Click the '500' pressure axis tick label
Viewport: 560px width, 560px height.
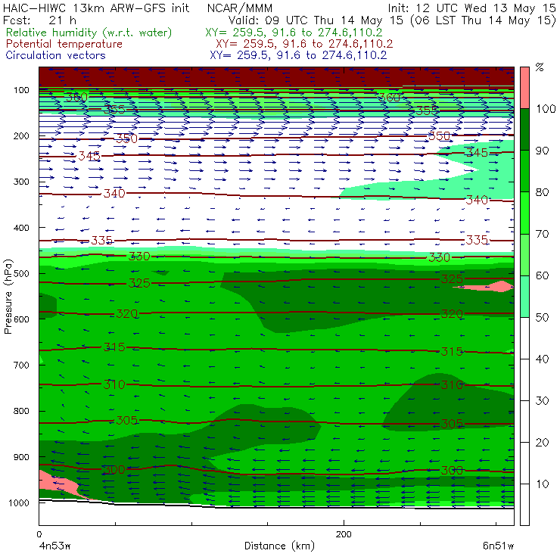click(x=21, y=274)
